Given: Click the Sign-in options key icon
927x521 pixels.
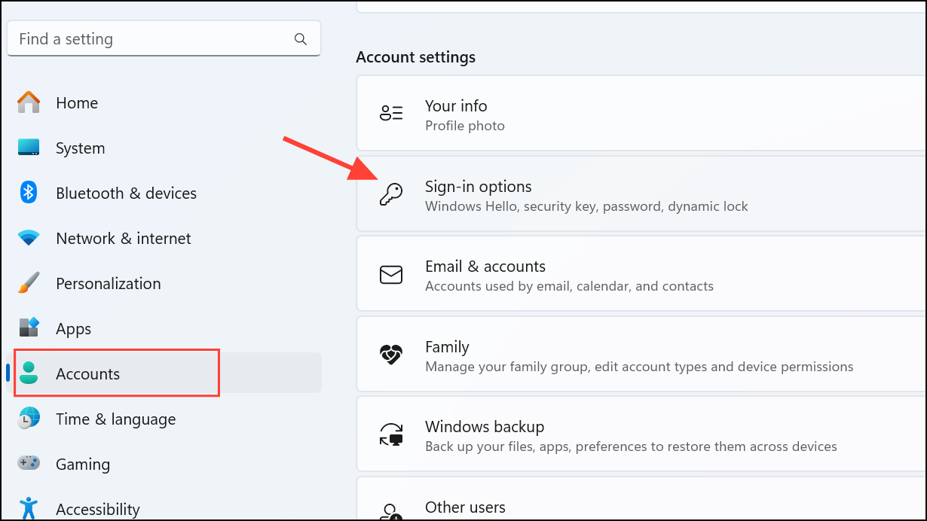Looking at the screenshot, I should click(x=390, y=195).
